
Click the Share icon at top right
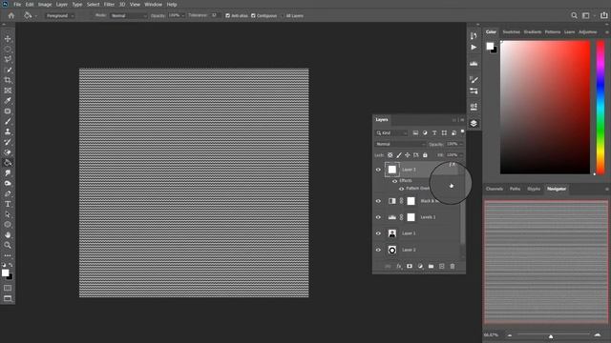pos(603,15)
